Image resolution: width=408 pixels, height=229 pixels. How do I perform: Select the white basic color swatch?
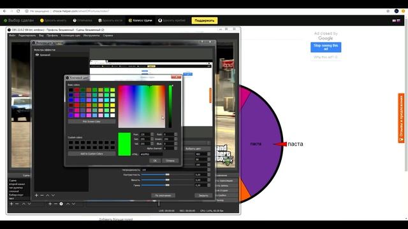coord(113,115)
